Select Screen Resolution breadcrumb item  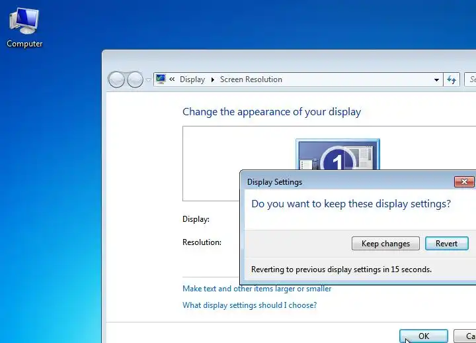(x=251, y=79)
